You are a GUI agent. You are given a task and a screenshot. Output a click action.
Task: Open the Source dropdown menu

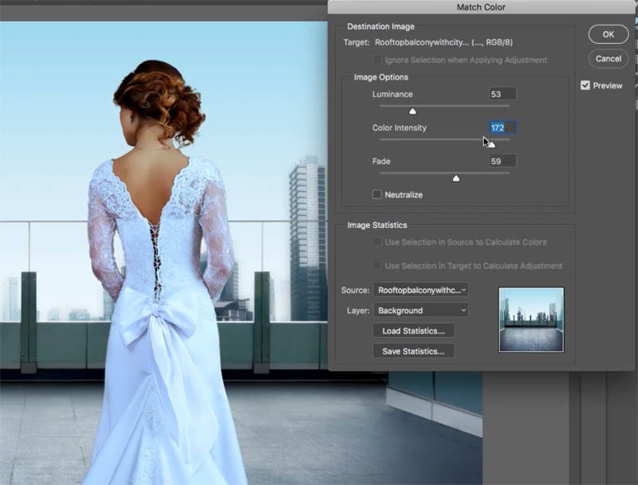coord(421,290)
